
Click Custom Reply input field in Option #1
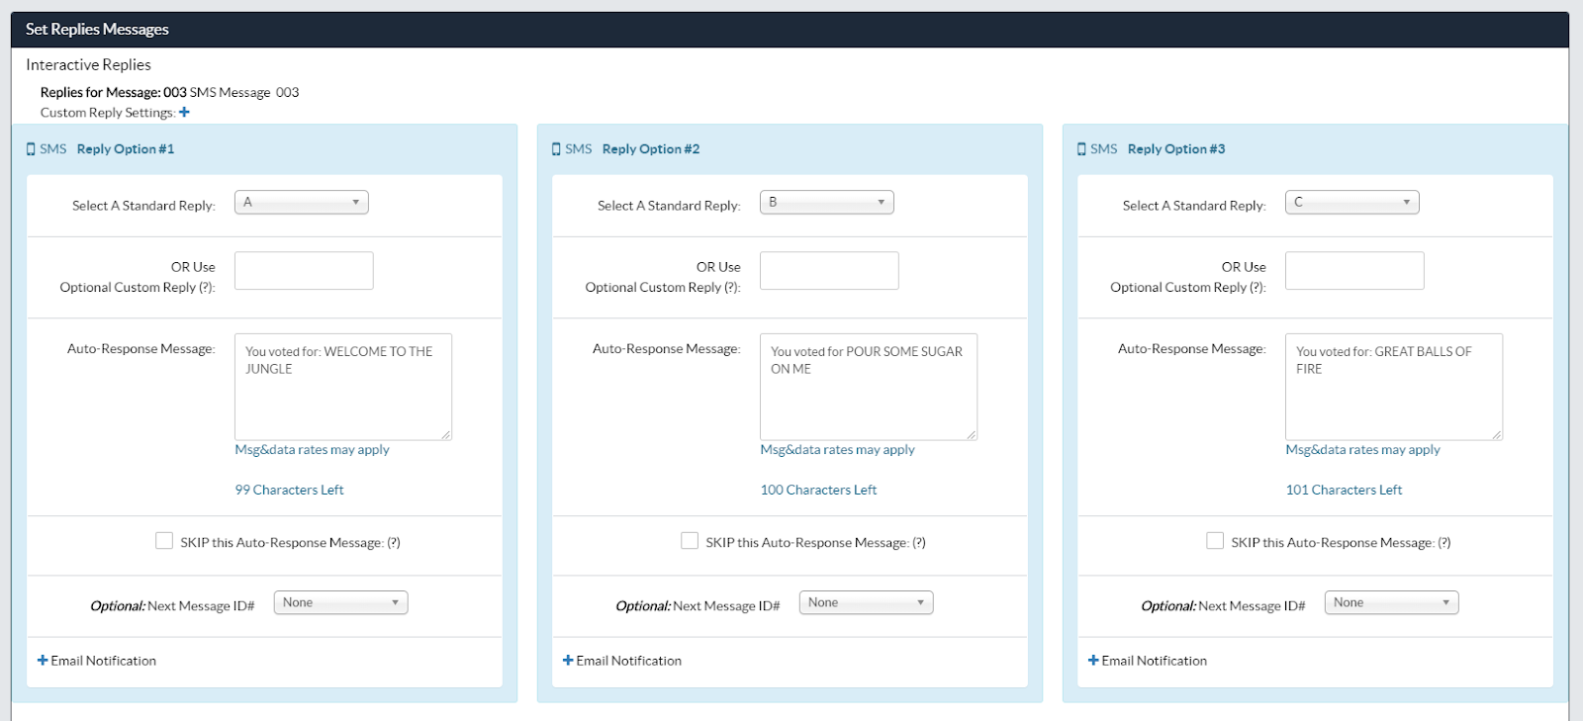(x=304, y=270)
